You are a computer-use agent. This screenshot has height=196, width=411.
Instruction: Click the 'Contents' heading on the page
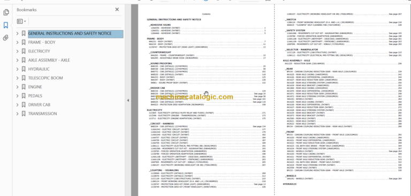tap(206, 14)
